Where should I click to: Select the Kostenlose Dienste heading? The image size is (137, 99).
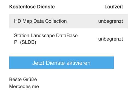tap(32, 7)
